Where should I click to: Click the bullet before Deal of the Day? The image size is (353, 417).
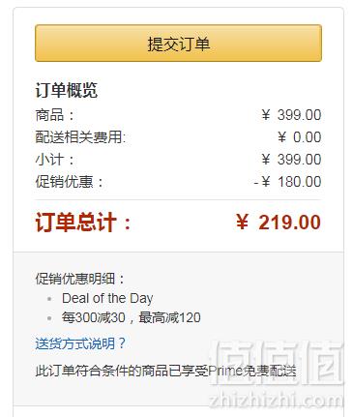click(49, 299)
